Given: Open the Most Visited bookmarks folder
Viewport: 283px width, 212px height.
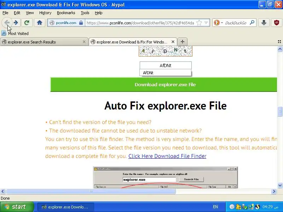Looking at the screenshot, I should coord(15,33).
